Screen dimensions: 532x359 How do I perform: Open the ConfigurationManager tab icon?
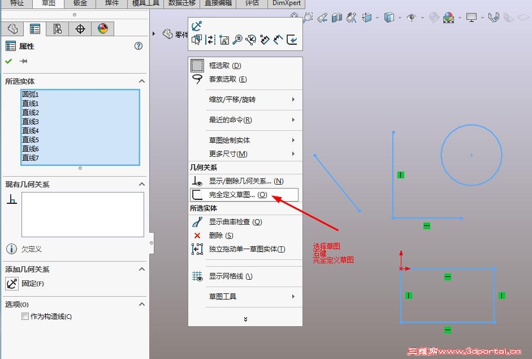[57, 28]
